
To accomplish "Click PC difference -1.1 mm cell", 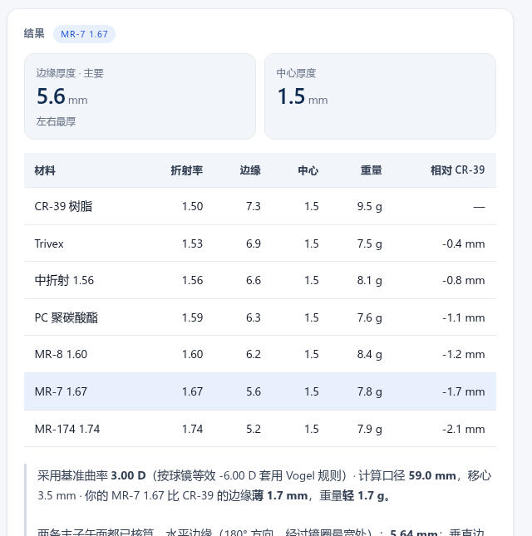I will coord(464,317).
